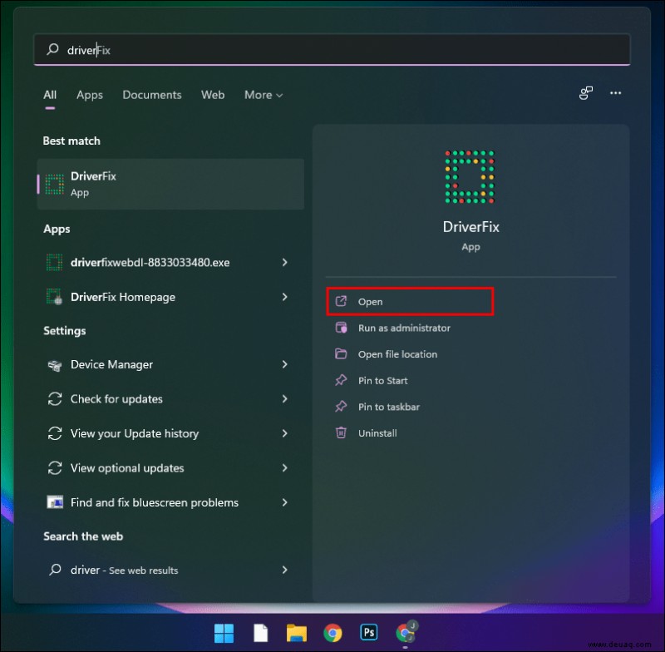Expand the chevron beside View optional updates
The width and height of the screenshot is (665, 652).
coord(284,468)
